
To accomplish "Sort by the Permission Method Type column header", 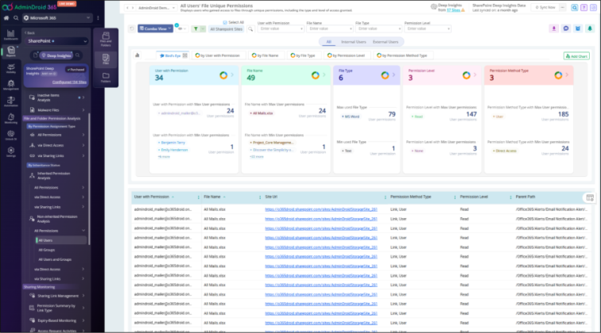I will pos(410,197).
